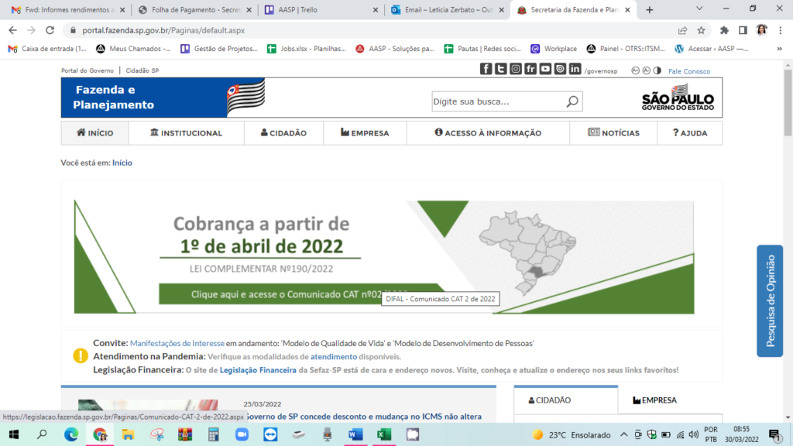Open the AJUDA menu
The image size is (793, 446).
690,133
